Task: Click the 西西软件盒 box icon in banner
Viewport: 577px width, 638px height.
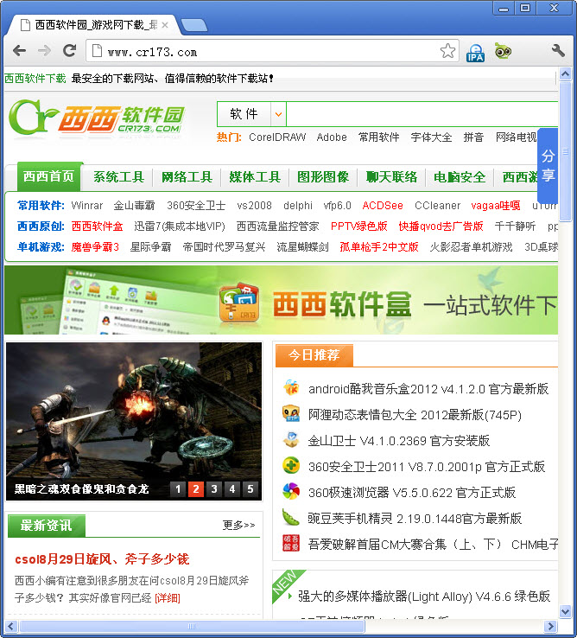Action: pyautogui.click(x=239, y=303)
